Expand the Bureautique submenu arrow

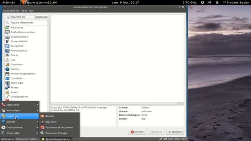tap(38, 110)
